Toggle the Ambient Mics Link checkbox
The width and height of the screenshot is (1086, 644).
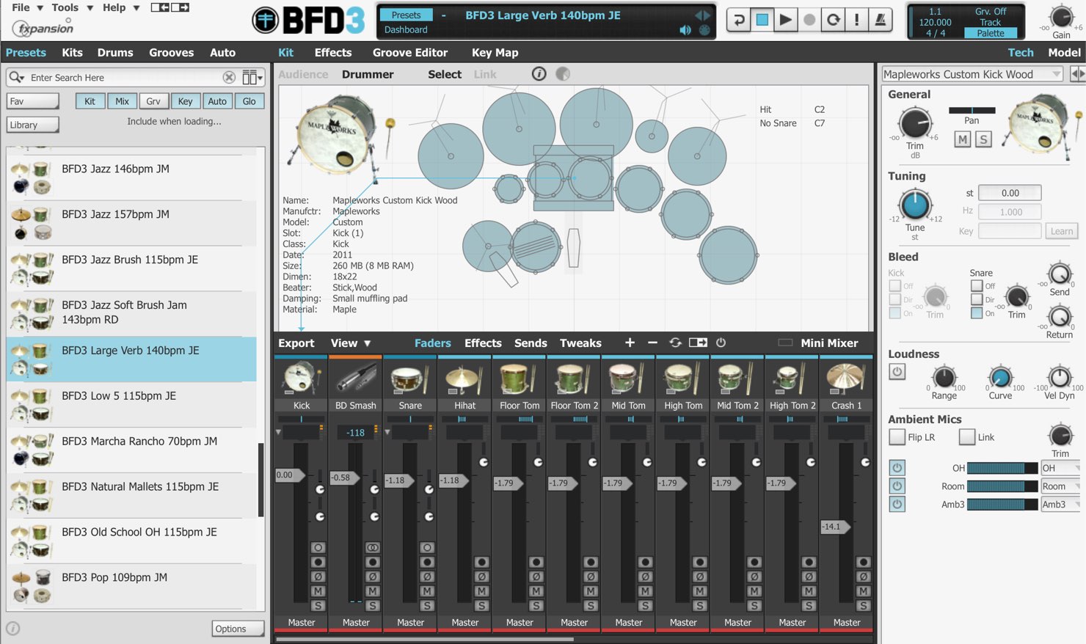(967, 437)
